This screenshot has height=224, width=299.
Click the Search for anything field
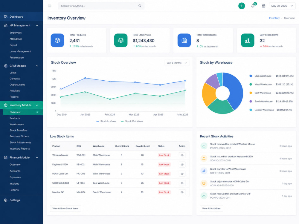[x=101, y=6]
